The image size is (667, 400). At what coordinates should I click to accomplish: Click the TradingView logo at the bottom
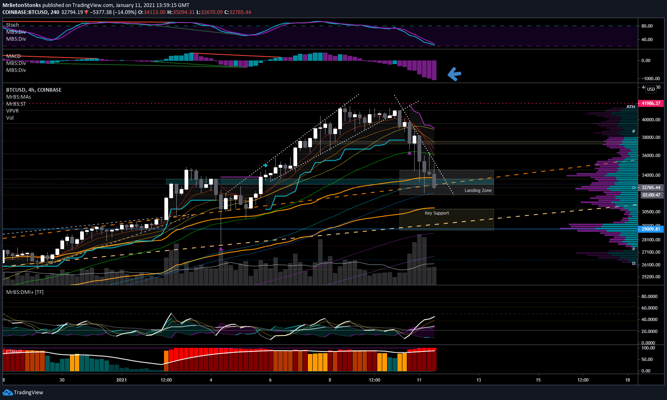[x=23, y=392]
